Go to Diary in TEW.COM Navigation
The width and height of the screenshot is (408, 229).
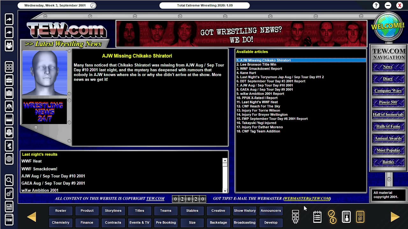pos(388,79)
